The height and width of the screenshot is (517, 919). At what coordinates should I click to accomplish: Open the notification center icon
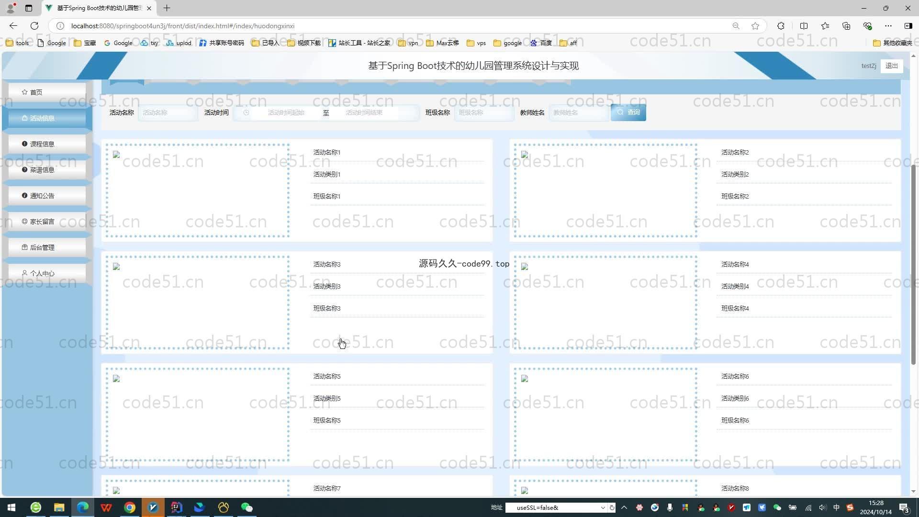point(904,507)
